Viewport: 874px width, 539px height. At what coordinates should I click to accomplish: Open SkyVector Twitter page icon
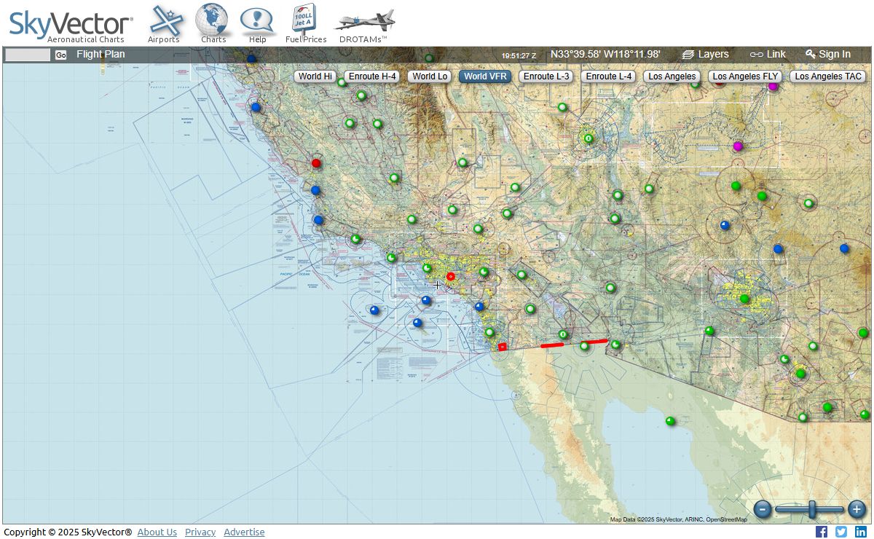(841, 532)
